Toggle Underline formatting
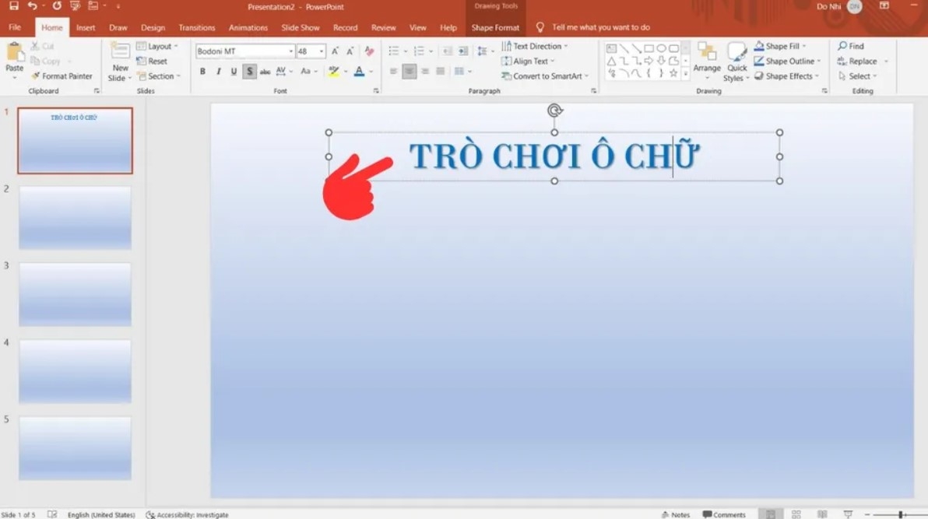This screenshot has height=519, width=928. click(x=234, y=72)
